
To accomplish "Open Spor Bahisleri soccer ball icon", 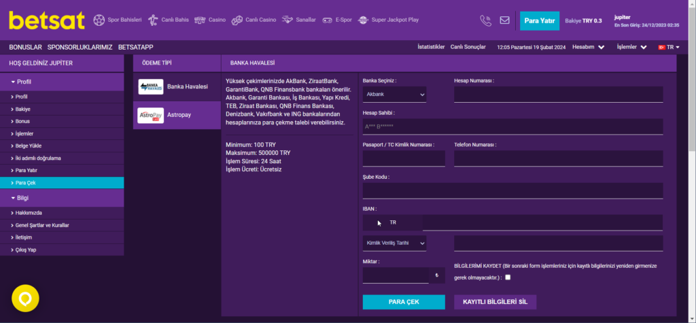I will [99, 20].
